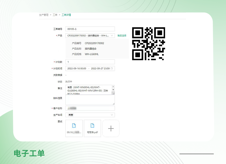Click the plus button to add drawing

click(x=111, y=128)
